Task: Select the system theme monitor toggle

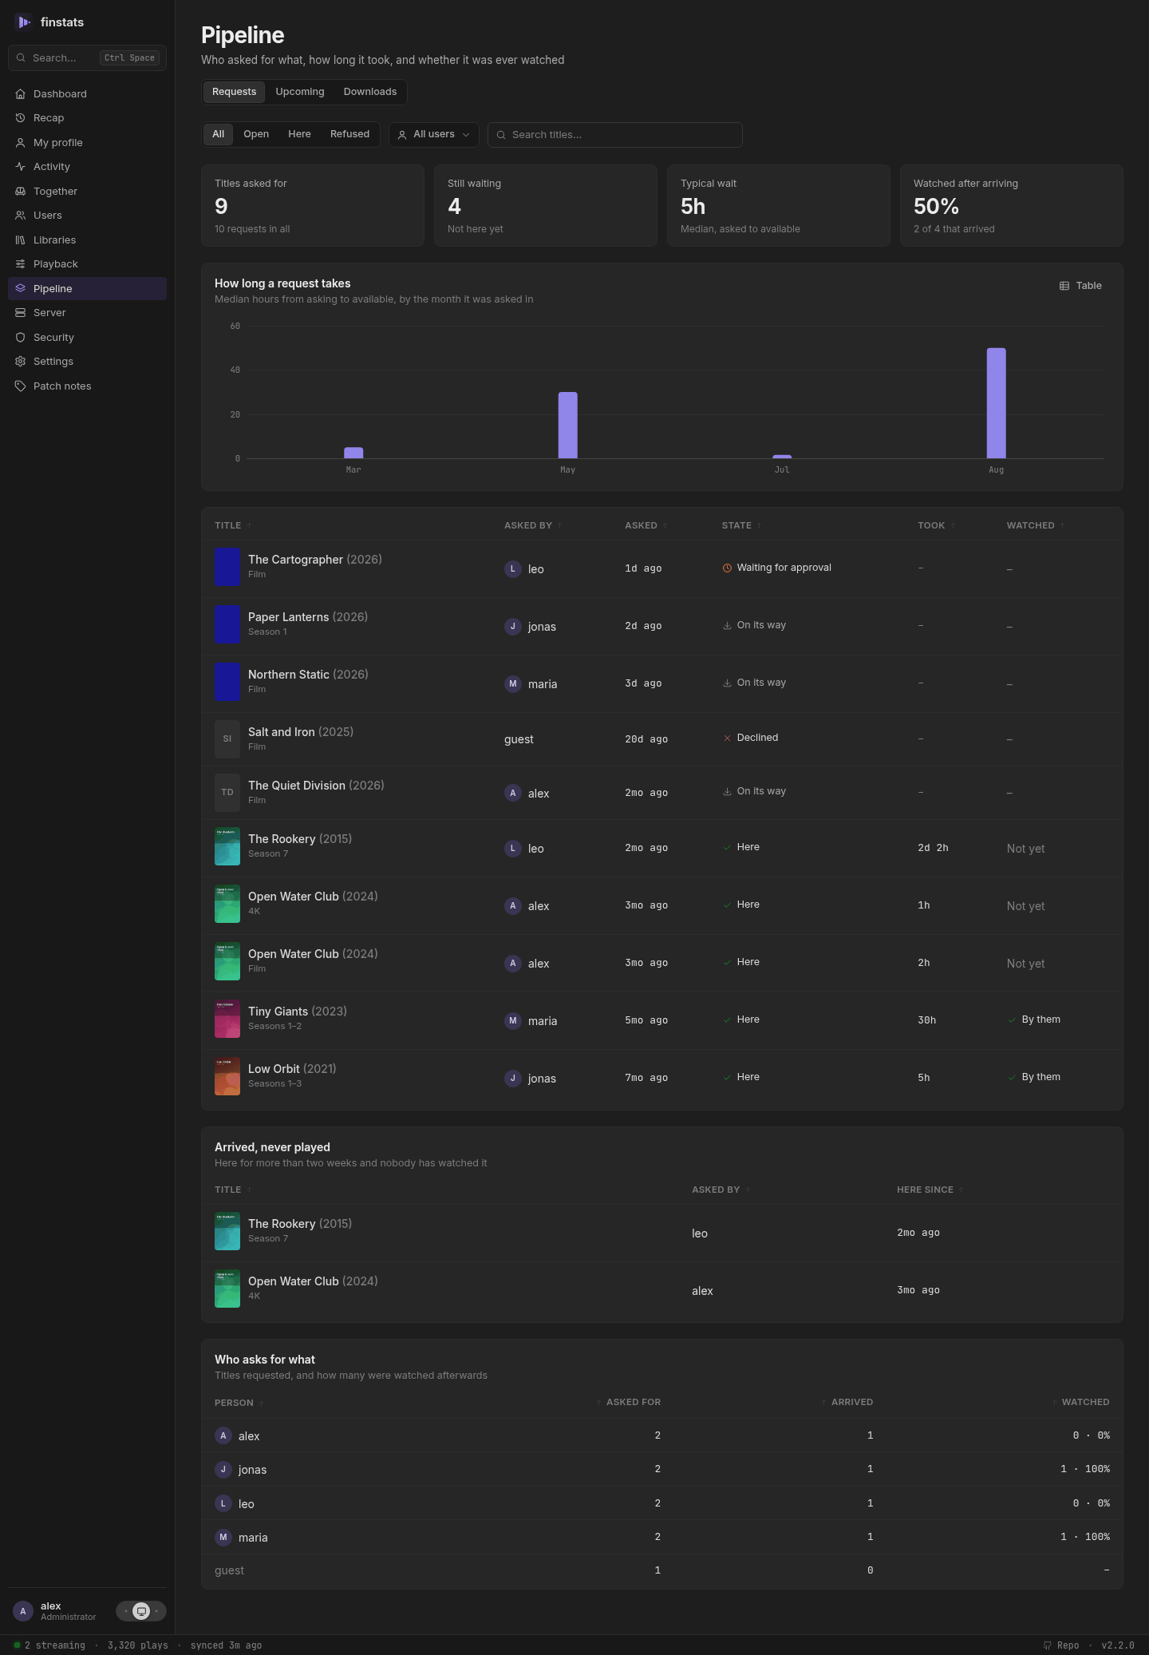Action: pyautogui.click(x=141, y=1611)
